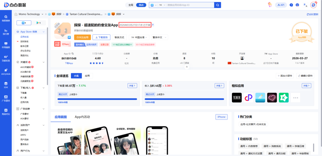This screenshot has height=156, width=322.
Task: Click the 关注应用 button
Action: 82,37
